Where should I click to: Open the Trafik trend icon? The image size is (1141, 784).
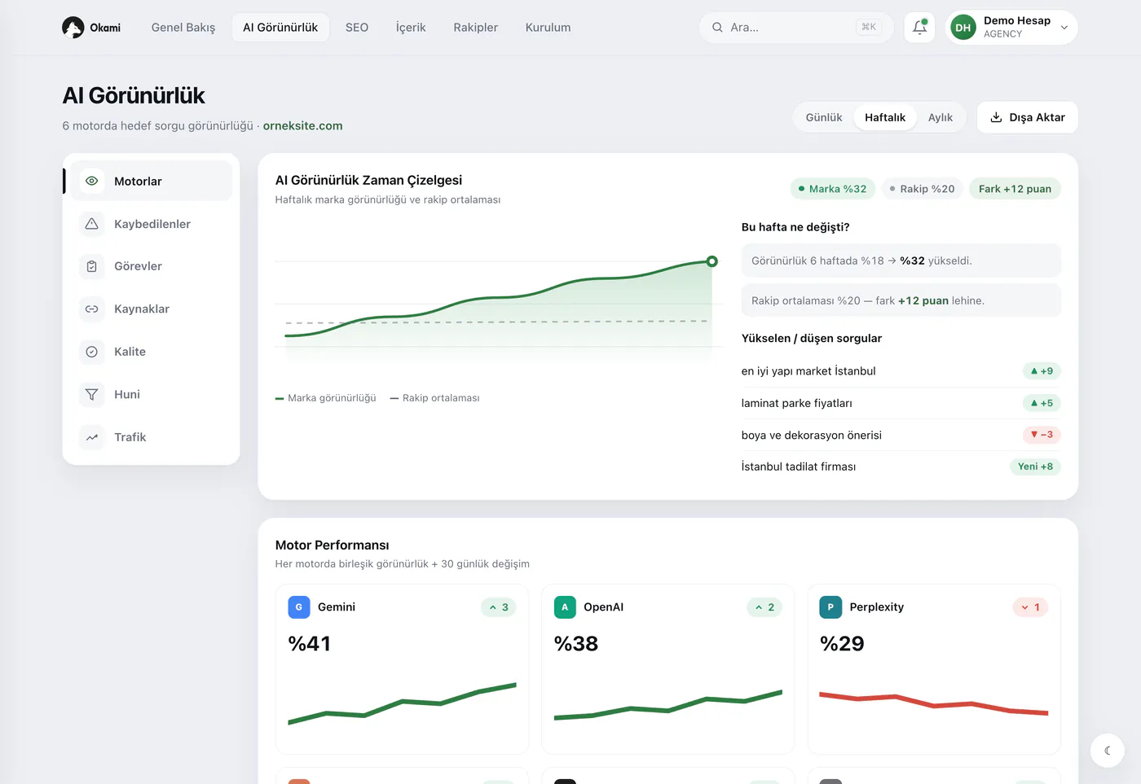[92, 437]
